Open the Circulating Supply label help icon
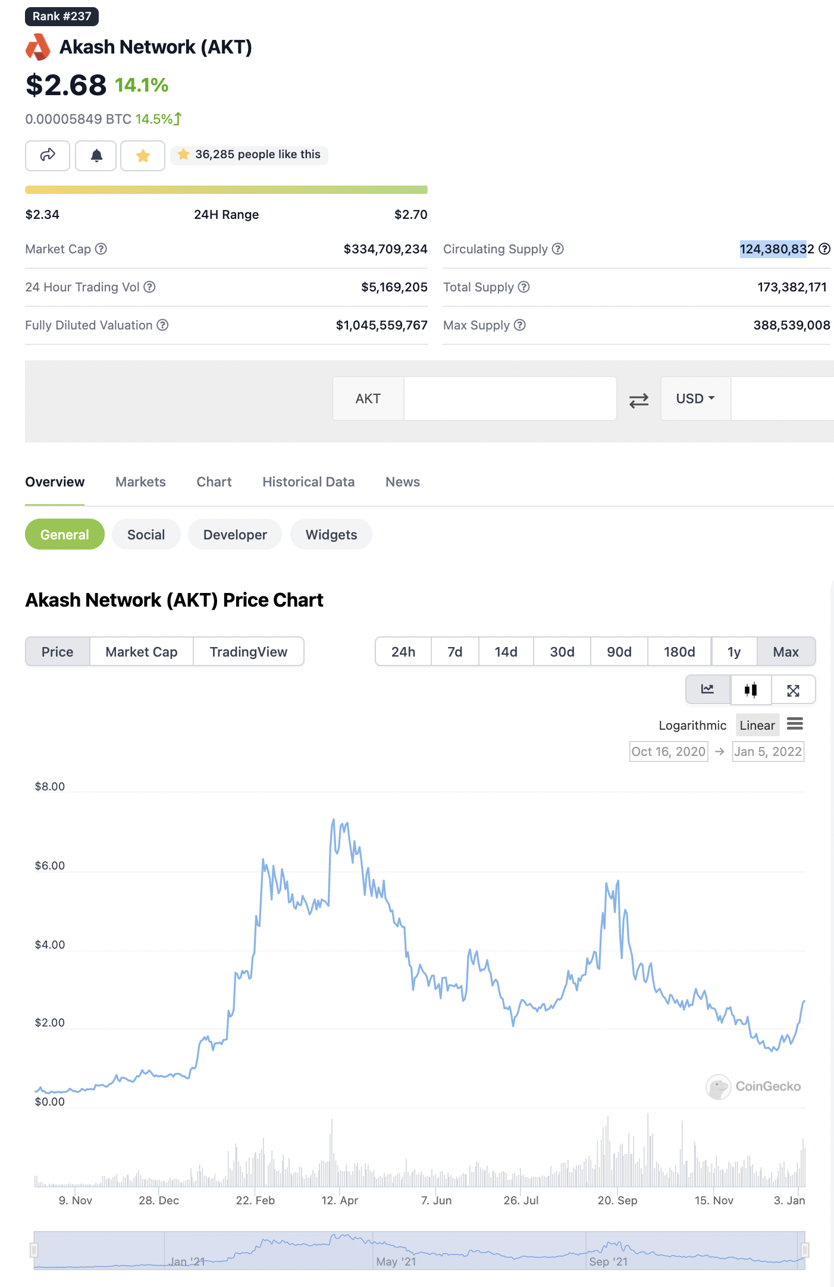 pos(557,249)
